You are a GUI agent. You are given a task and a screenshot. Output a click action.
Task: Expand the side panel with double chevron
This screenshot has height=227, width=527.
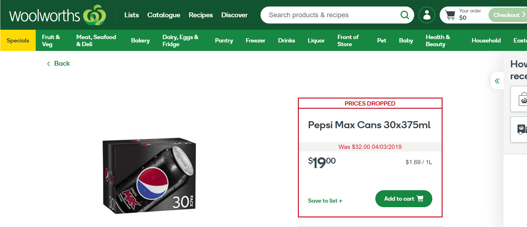(497, 81)
